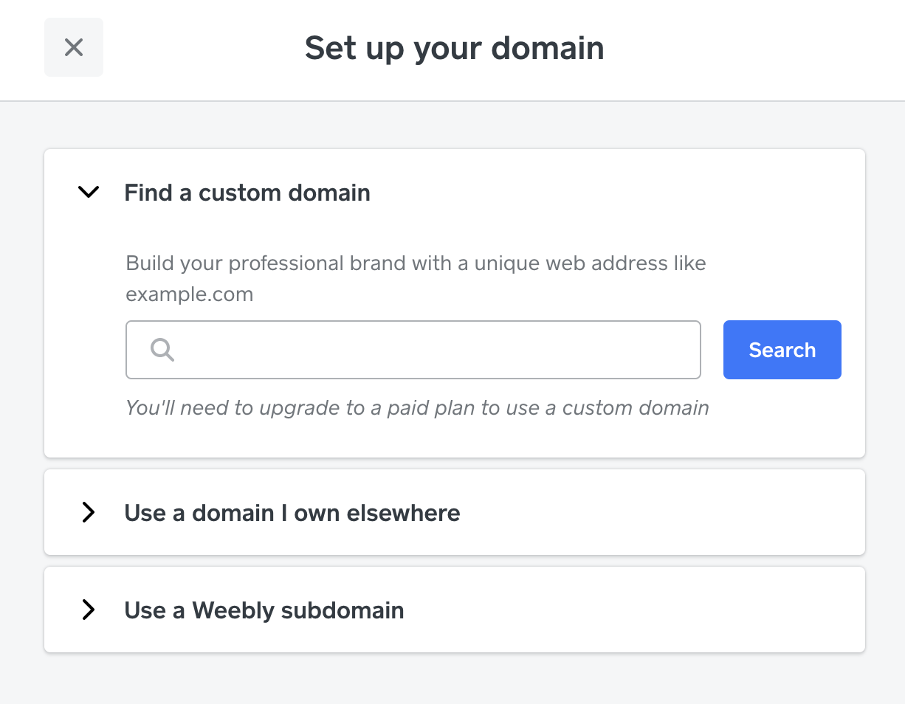Open the Use a domain I own elsewhere option
Screen dimensions: 905x704
coord(292,513)
